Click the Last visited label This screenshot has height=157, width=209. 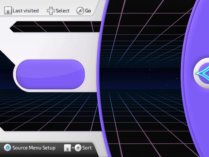[26, 11]
